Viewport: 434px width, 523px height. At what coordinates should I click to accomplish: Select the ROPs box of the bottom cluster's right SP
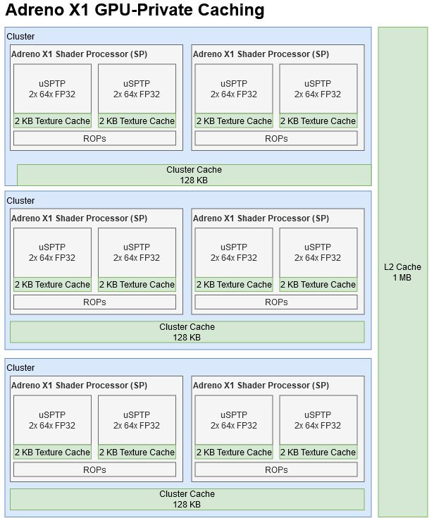[276, 469]
